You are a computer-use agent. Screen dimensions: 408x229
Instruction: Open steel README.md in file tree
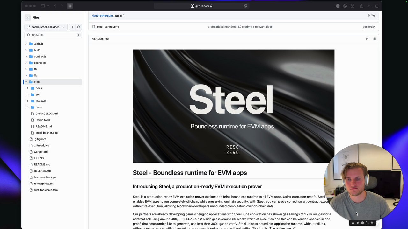pyautogui.click(x=44, y=126)
